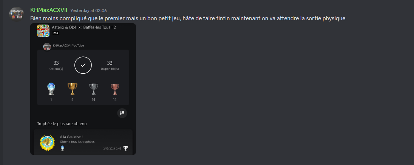Screen dimensions: 414x165
Task: Select the gold trophy icon
Action: click(73, 89)
